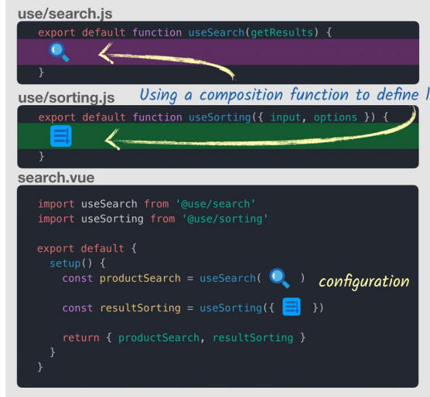This screenshot has width=430, height=397.
Task: Click 'useSearch' in the first import line
Action: coord(109,204)
